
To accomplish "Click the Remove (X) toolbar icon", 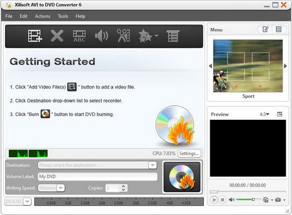I will click(57, 36).
